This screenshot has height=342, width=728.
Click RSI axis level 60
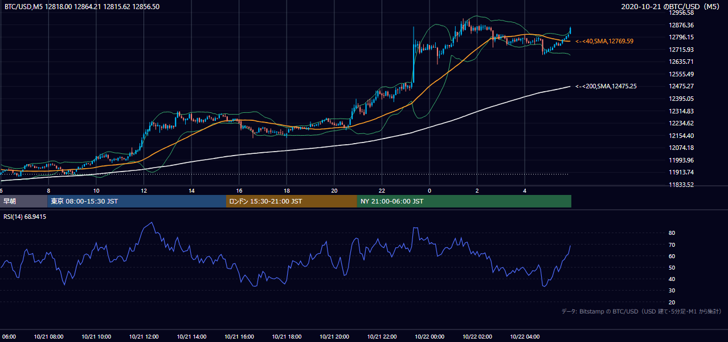coord(672,256)
